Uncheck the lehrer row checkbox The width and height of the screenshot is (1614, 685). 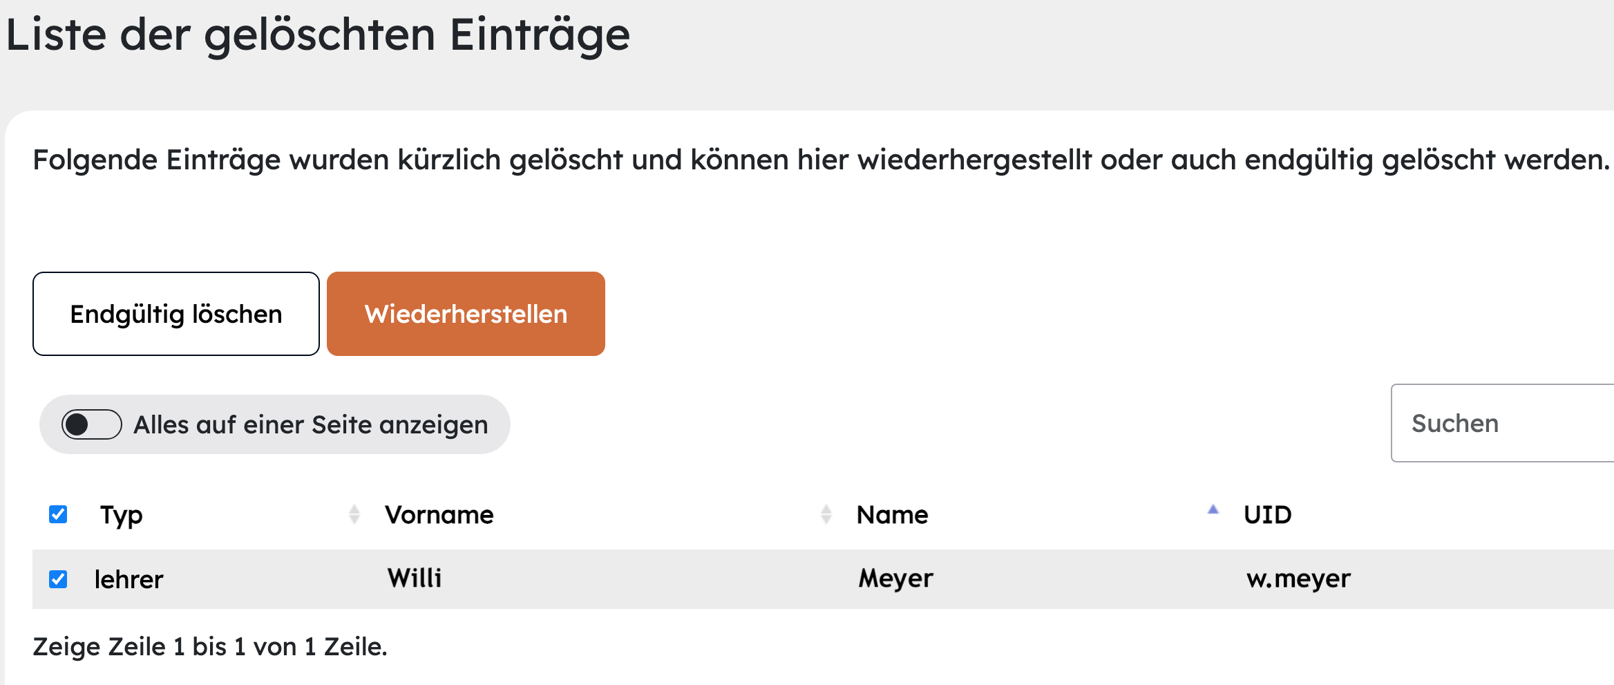point(58,579)
